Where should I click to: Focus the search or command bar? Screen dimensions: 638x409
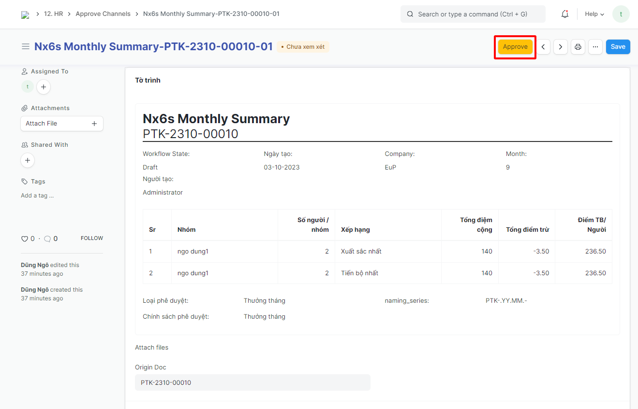[x=473, y=14]
